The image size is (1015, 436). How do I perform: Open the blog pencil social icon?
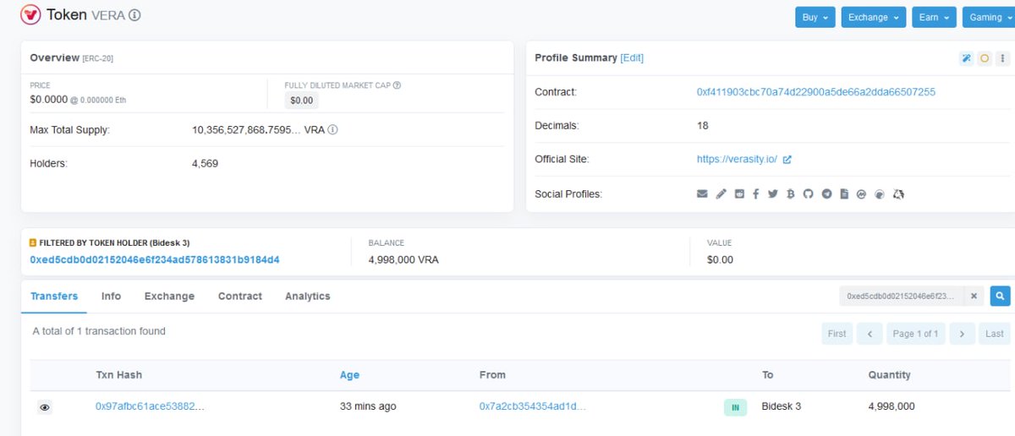[x=721, y=194]
